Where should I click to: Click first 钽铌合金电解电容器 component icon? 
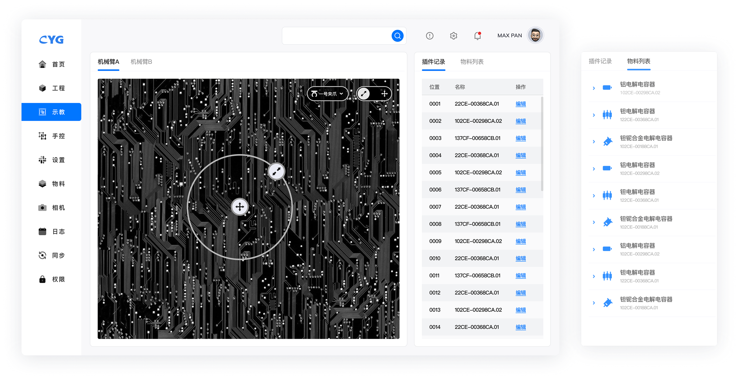[607, 141]
